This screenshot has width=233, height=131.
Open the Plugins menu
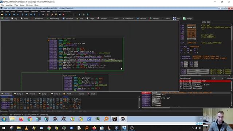click(x=27, y=11)
